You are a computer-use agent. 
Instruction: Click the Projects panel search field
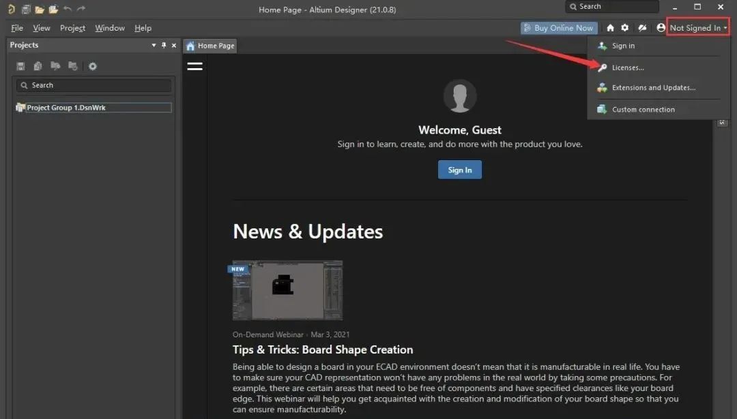tap(94, 85)
